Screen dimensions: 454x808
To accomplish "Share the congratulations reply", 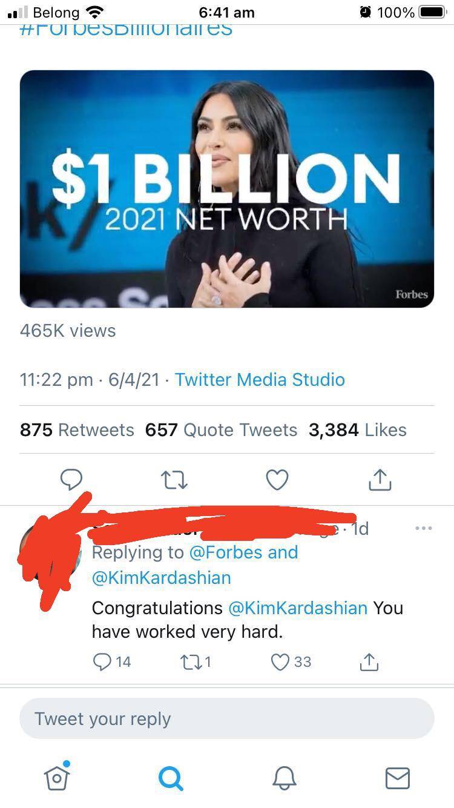I will (369, 662).
